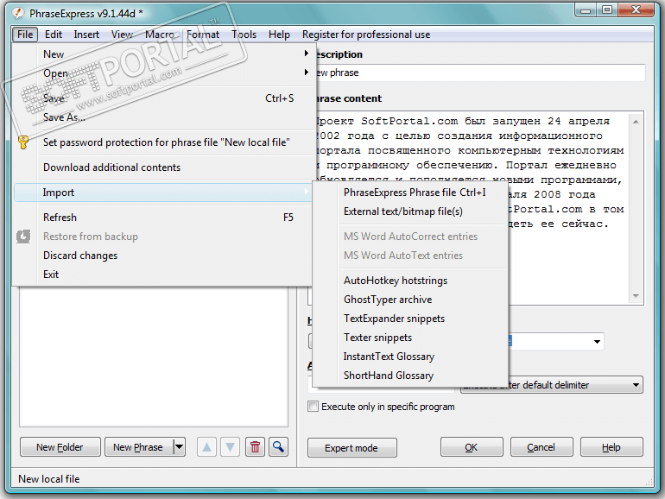Expand the New submenu arrow
Image resolution: width=665 pixels, height=499 pixels.
[x=307, y=54]
